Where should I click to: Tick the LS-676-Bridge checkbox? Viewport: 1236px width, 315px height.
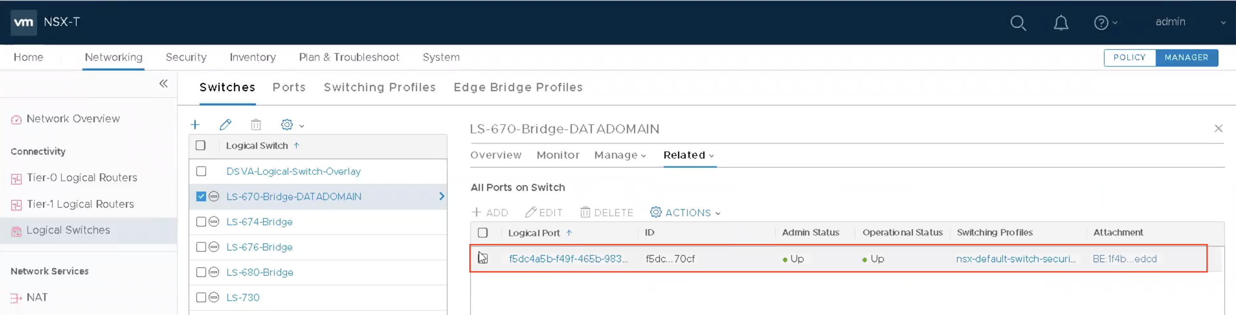(201, 247)
